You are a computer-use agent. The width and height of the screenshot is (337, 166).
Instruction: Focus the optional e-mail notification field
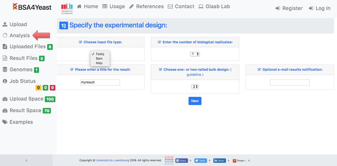click(290, 82)
